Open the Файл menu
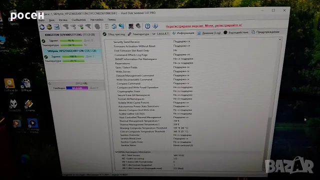 [41, 20]
